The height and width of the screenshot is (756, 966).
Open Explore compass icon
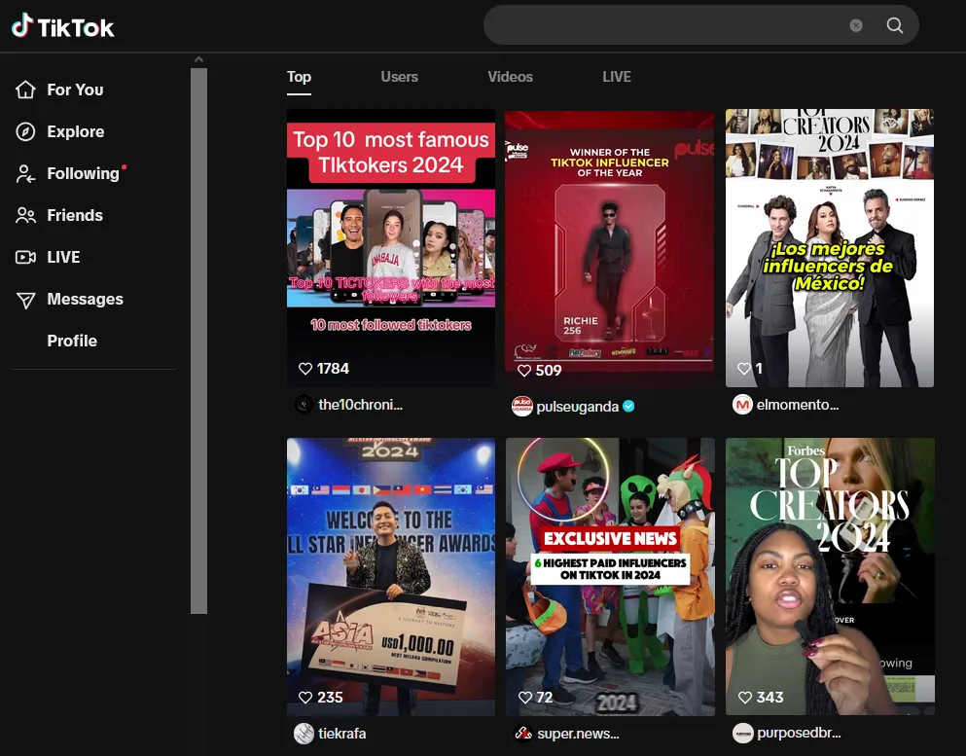26,131
